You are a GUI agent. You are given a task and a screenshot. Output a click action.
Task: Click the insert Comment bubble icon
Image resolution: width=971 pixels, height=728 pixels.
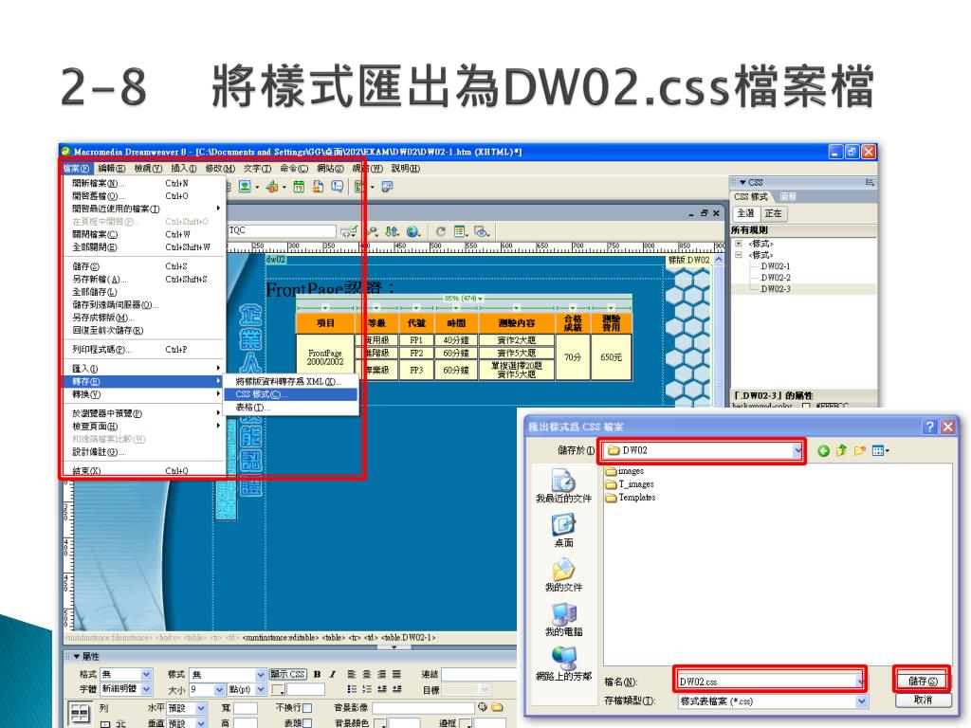click(338, 187)
